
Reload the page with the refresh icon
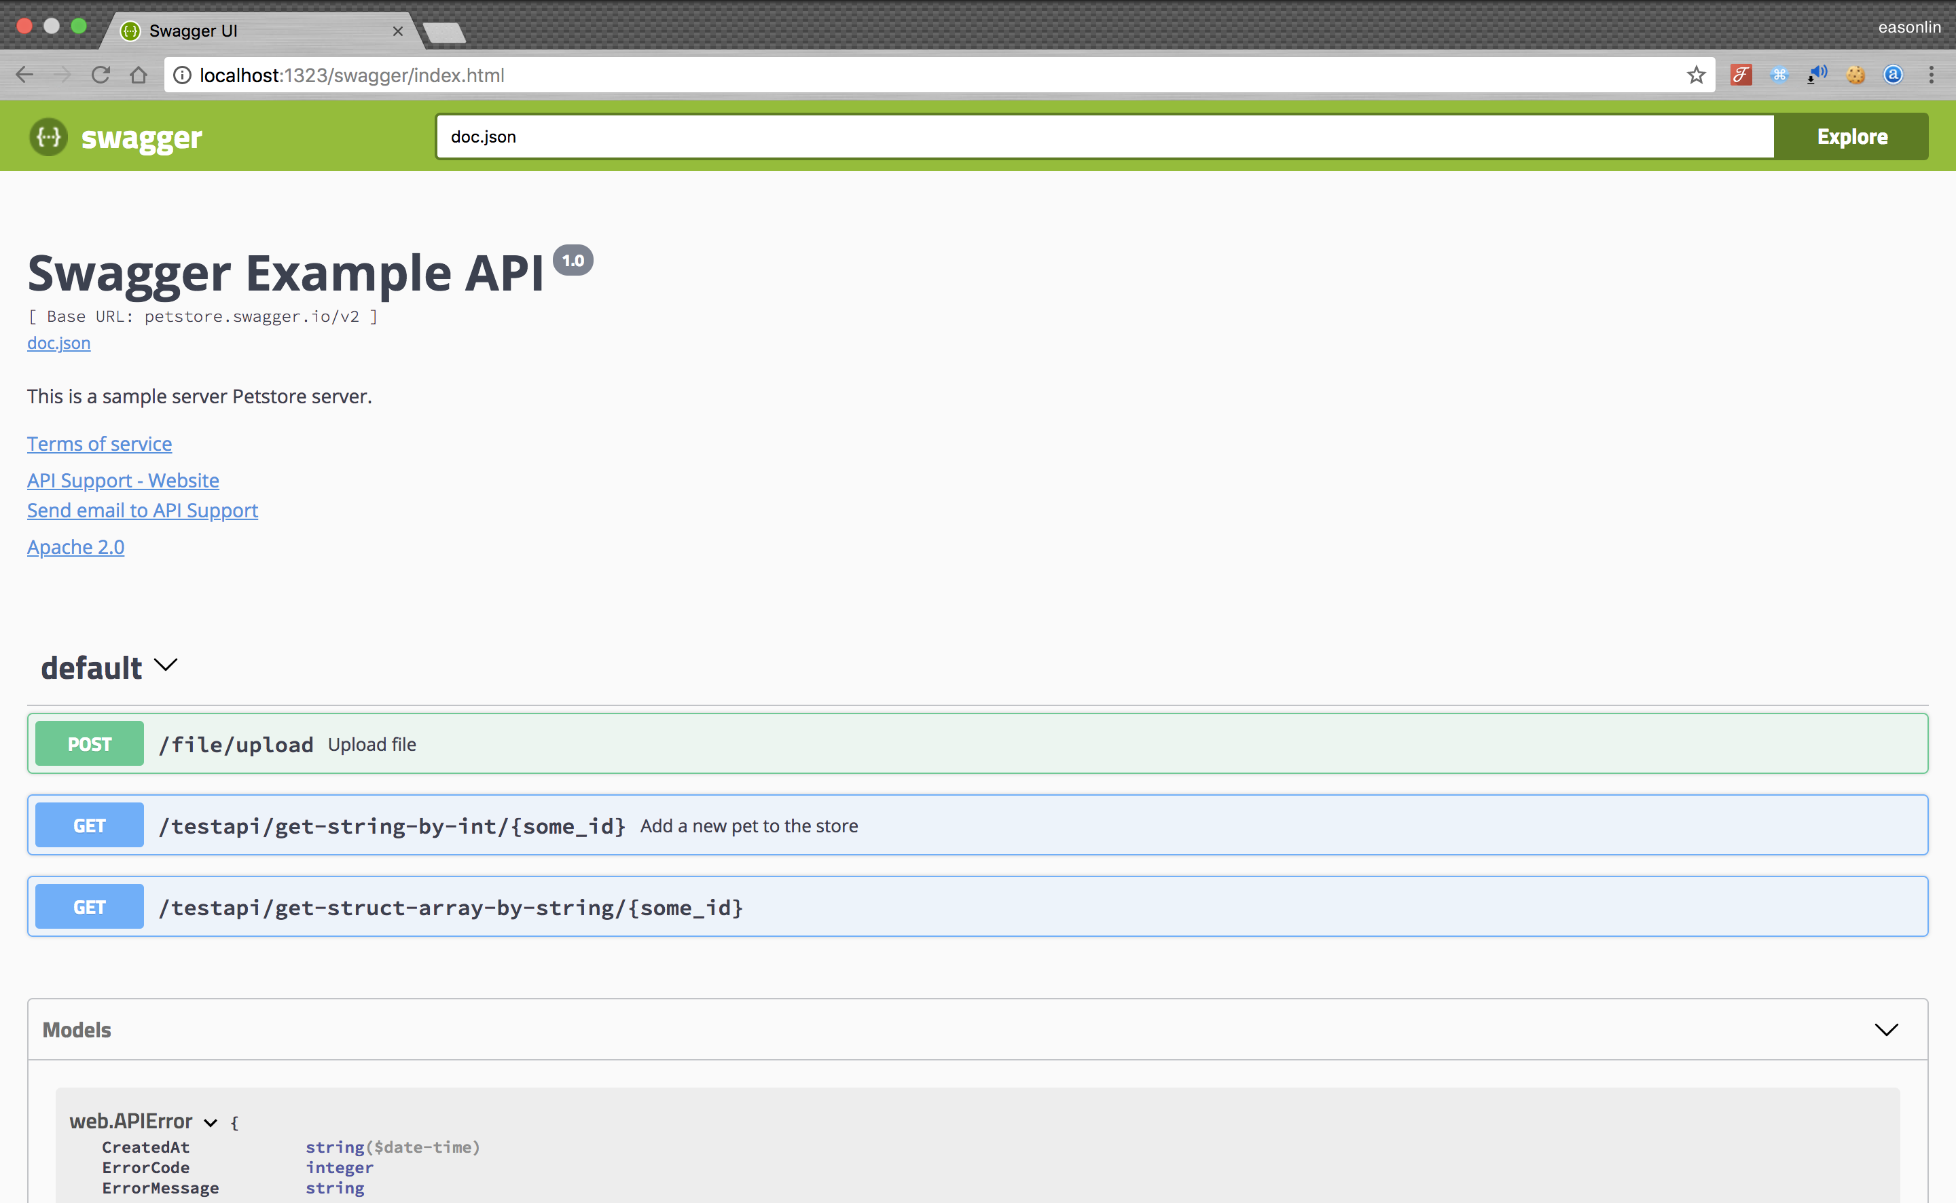[101, 75]
